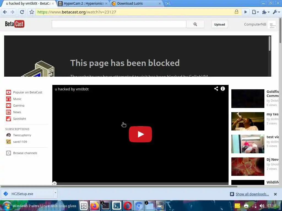282x211 pixels.
Task: Click the BetaCast logo
Action: coord(15,24)
